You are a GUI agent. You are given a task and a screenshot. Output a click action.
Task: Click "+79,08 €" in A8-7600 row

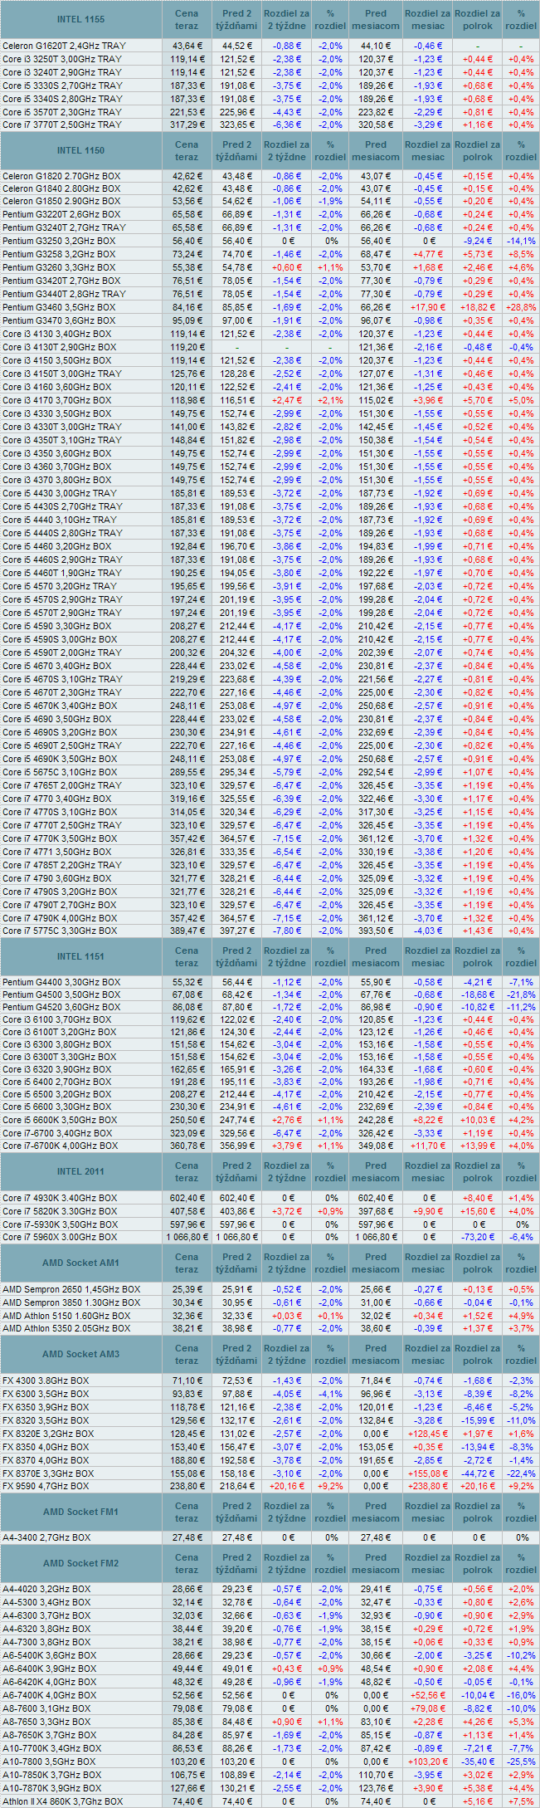coord(428,1708)
